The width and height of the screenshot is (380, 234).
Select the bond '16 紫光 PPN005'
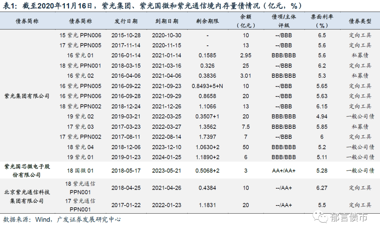80,86
